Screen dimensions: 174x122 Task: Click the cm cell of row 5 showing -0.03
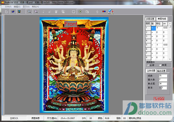165,45
